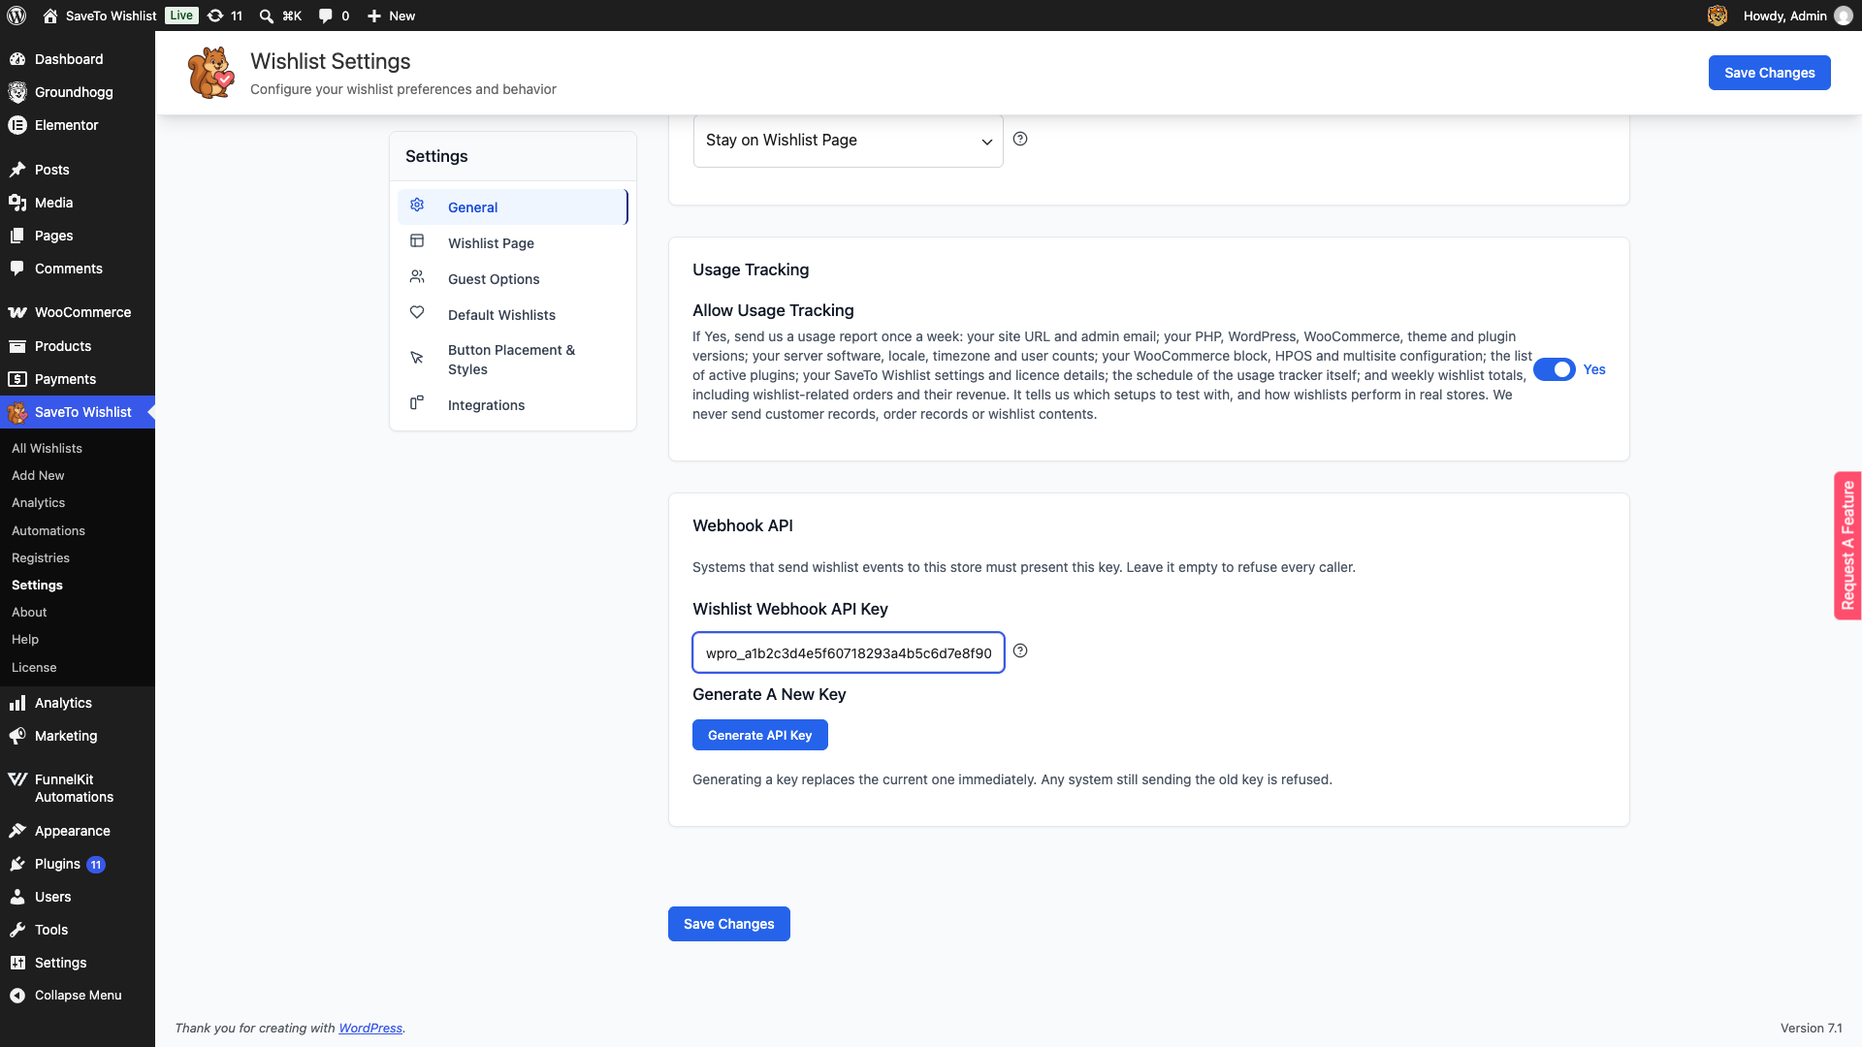
Task: Click the updates icon showing 11
Action: tap(215, 16)
